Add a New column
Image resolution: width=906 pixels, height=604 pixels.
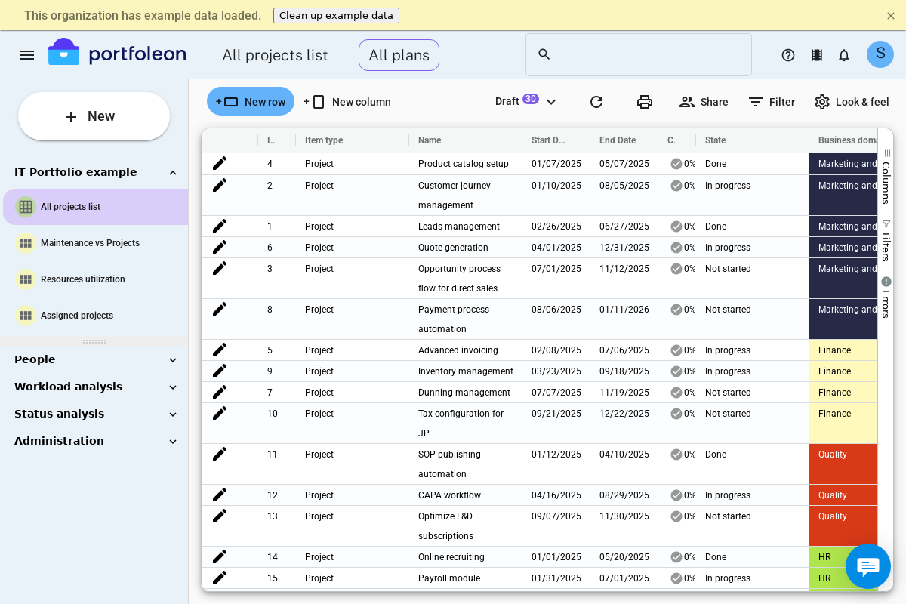pyautogui.click(x=347, y=102)
